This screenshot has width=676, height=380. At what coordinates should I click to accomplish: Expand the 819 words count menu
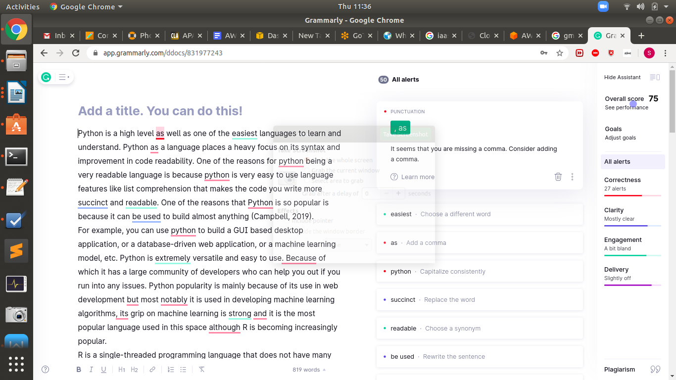[x=309, y=370]
